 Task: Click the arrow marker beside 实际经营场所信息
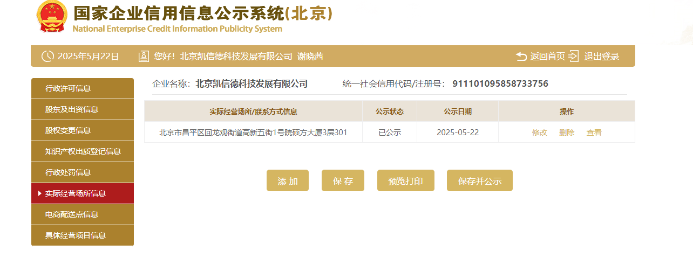(x=40, y=193)
